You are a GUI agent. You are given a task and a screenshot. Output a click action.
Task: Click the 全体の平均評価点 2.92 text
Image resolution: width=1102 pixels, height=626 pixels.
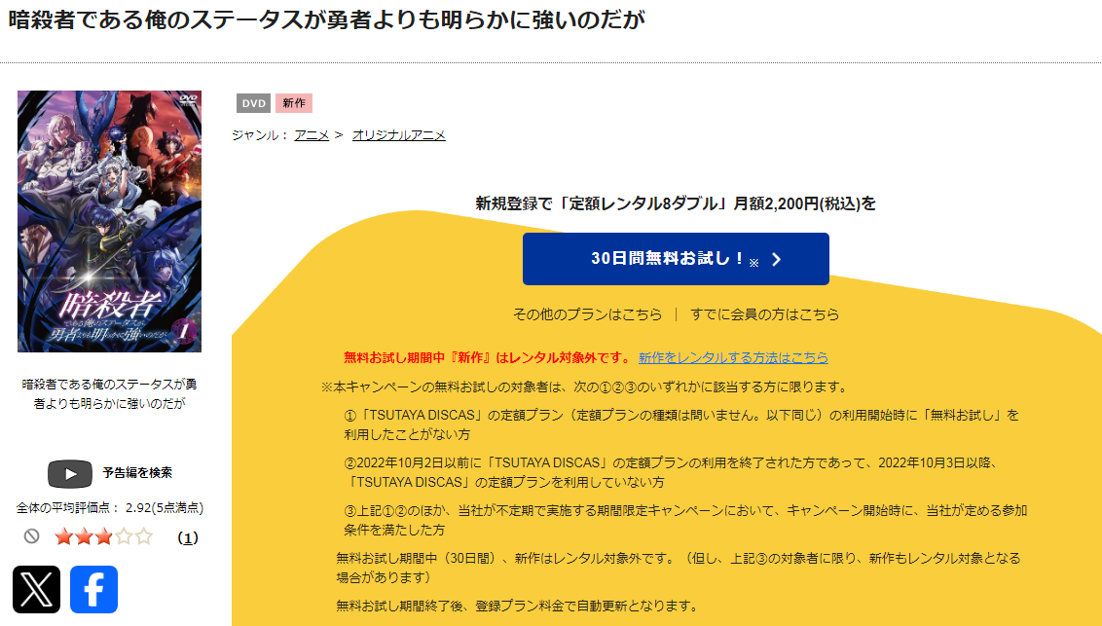pyautogui.click(x=110, y=507)
